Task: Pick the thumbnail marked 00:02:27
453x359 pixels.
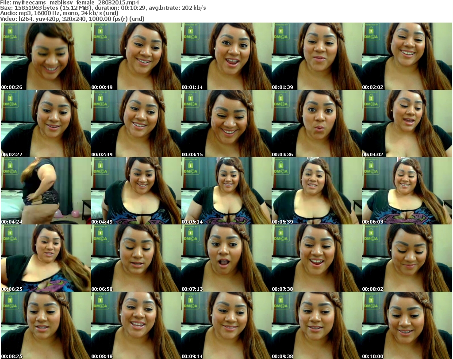Action: click(x=46, y=124)
